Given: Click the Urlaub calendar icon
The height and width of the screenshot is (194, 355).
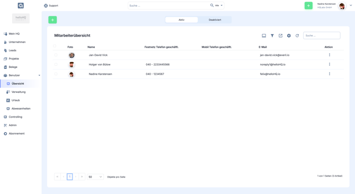Looking at the screenshot, I should click(8, 100).
